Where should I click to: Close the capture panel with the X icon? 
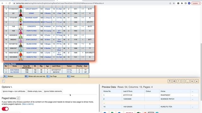point(197,81)
